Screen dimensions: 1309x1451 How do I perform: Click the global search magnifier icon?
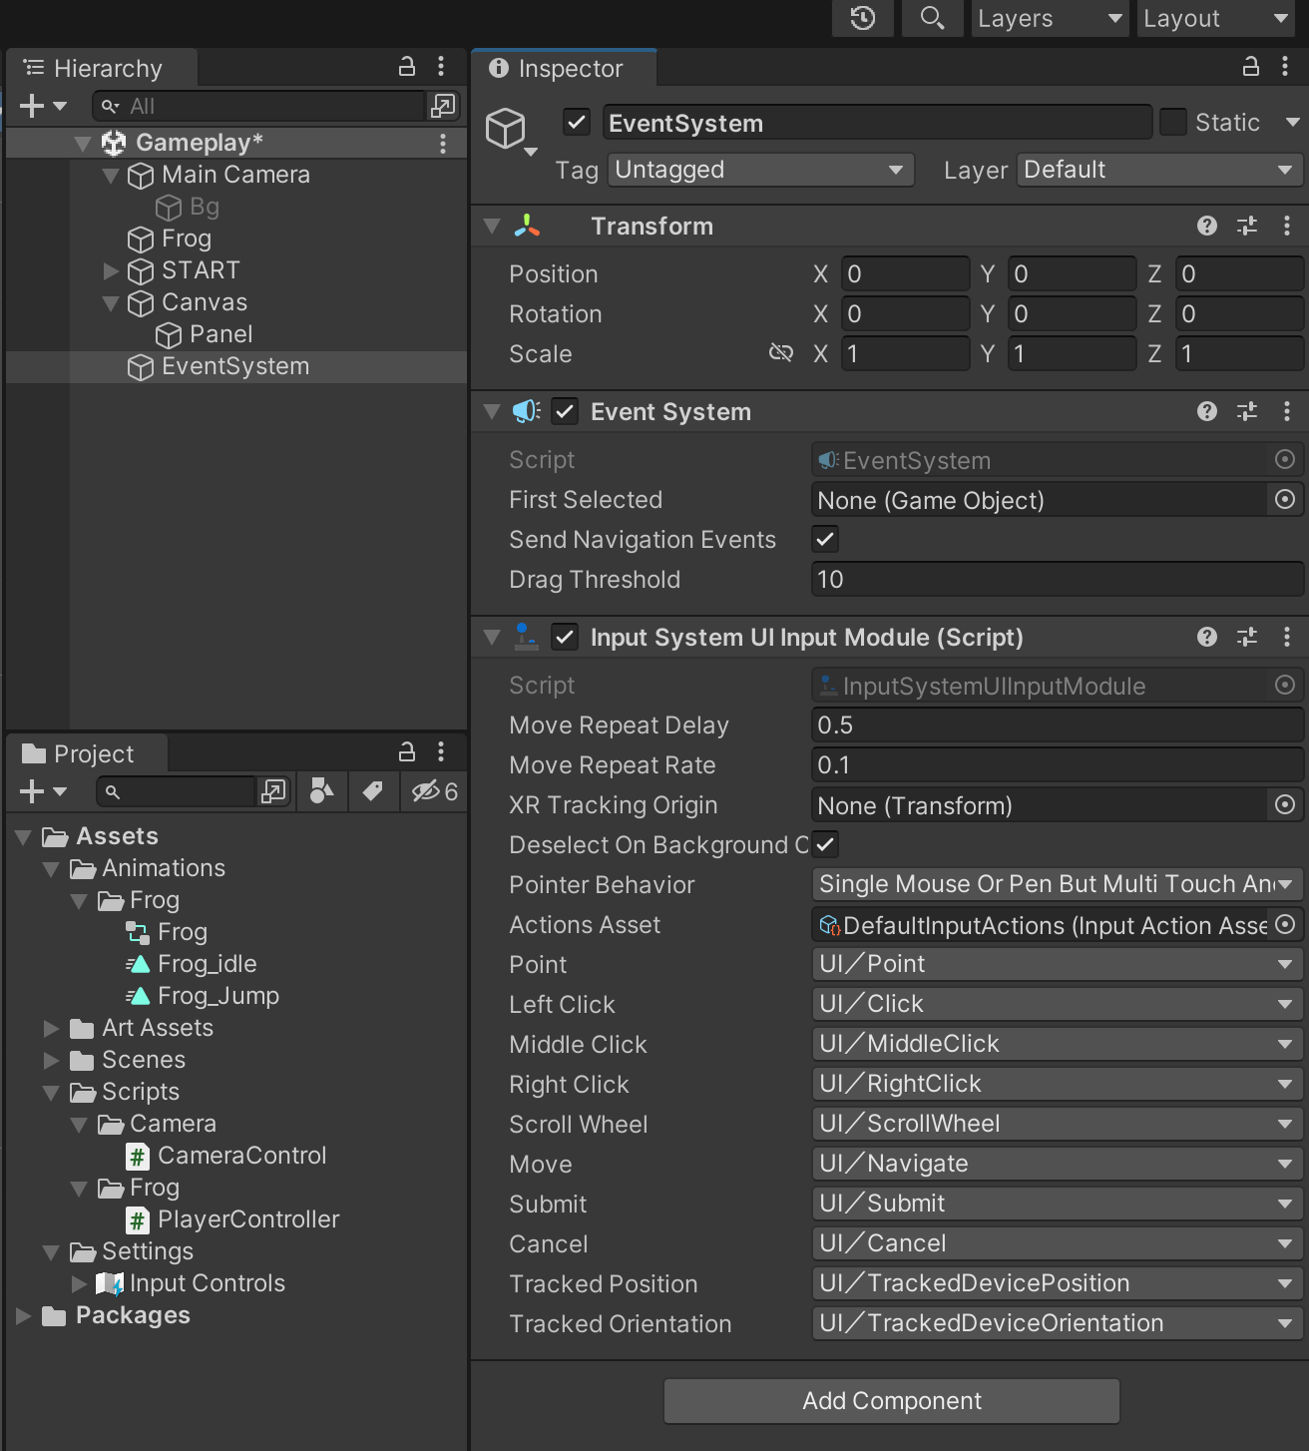coord(933,18)
